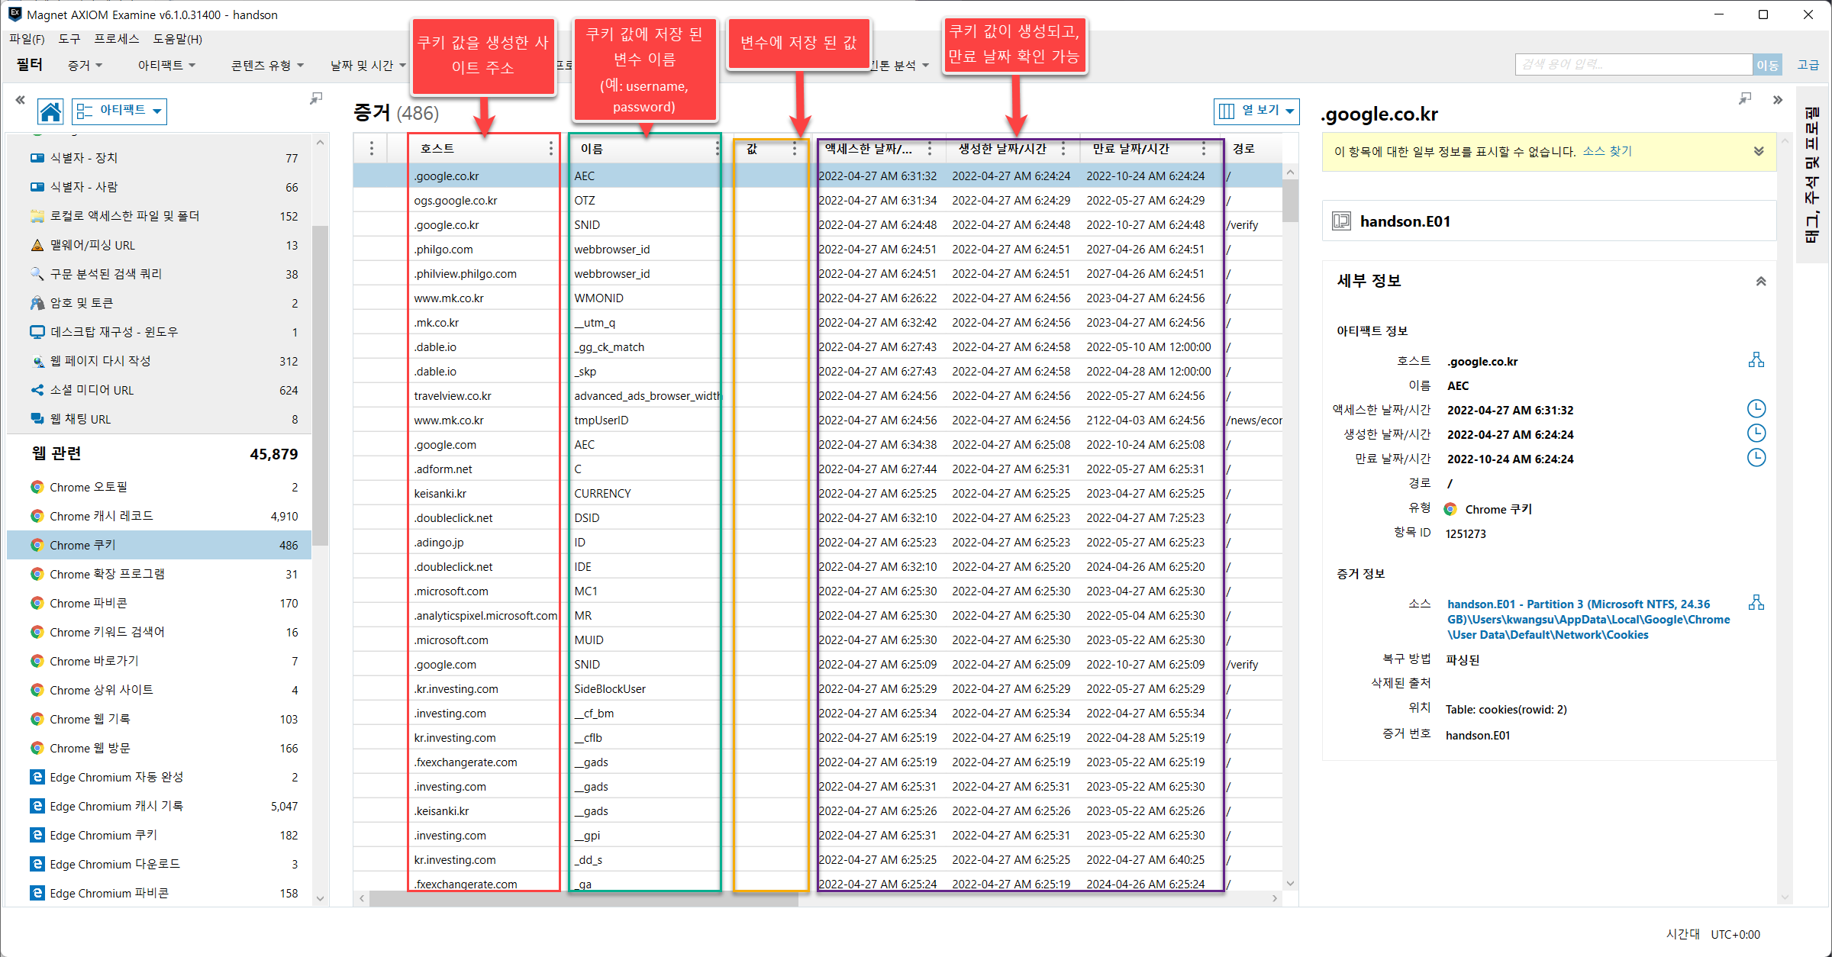Select the keisanki.kr CURRENCY row
The height and width of the screenshot is (957, 1832).
(817, 493)
